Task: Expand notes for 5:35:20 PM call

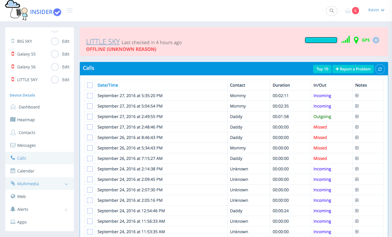Action: 357,95
